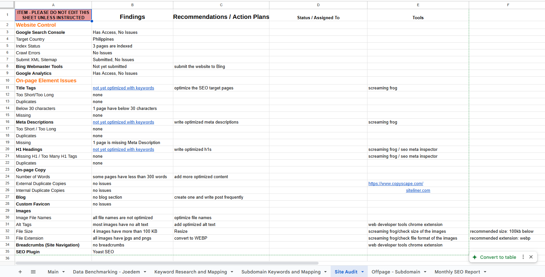Image resolution: width=545 pixels, height=277 pixels.
Task: Open Monthly SEO Report tab dropdown
Action: coord(485,272)
